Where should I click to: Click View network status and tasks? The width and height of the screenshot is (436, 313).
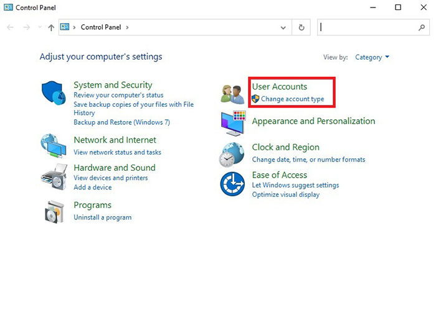click(x=117, y=152)
